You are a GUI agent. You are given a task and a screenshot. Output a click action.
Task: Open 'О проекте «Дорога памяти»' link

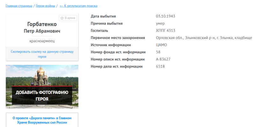pyautogui.click(x=42, y=120)
